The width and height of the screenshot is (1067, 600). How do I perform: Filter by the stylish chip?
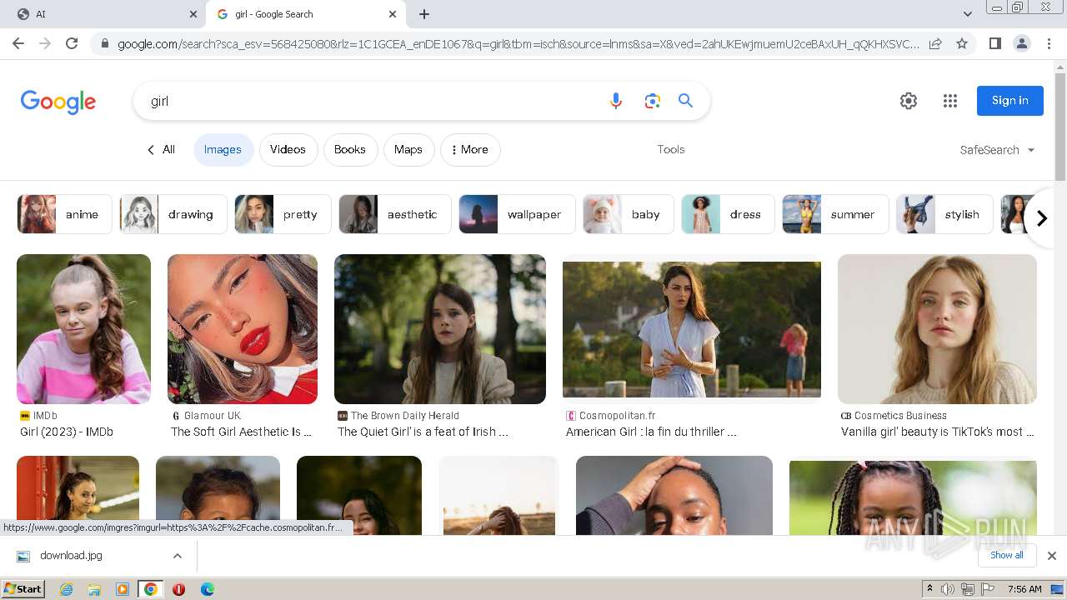click(x=944, y=214)
